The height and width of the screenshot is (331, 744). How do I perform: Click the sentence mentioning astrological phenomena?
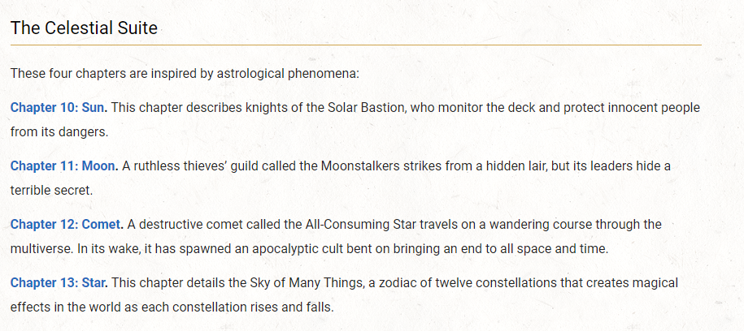185,74
